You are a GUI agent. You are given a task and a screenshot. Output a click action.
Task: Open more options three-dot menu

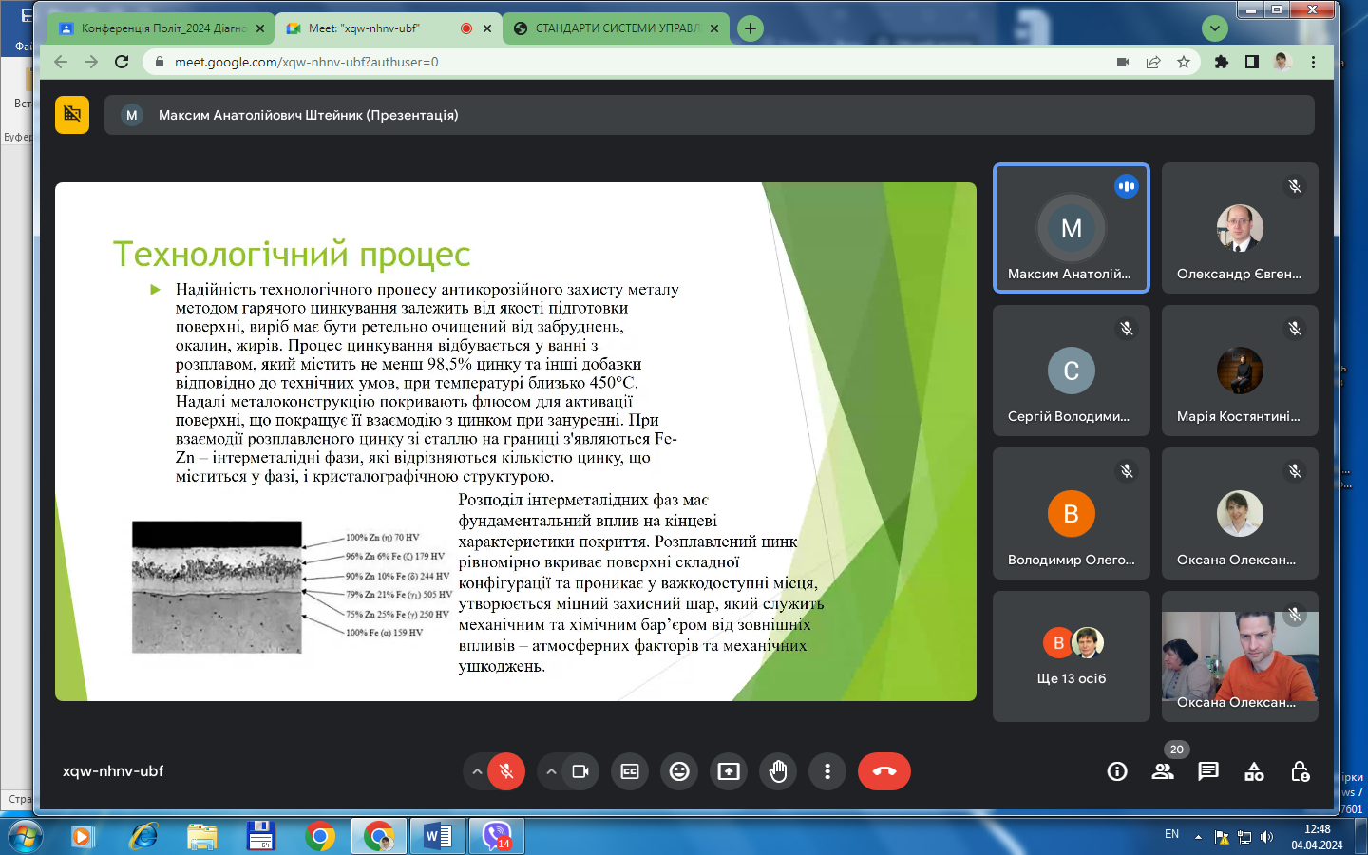click(x=827, y=771)
